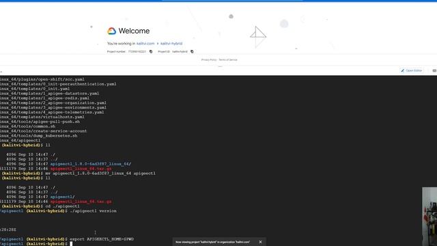Click the linux_64/tools/dump_kubernetes.sh line
This screenshot has height=246, width=437.
coord(38,135)
